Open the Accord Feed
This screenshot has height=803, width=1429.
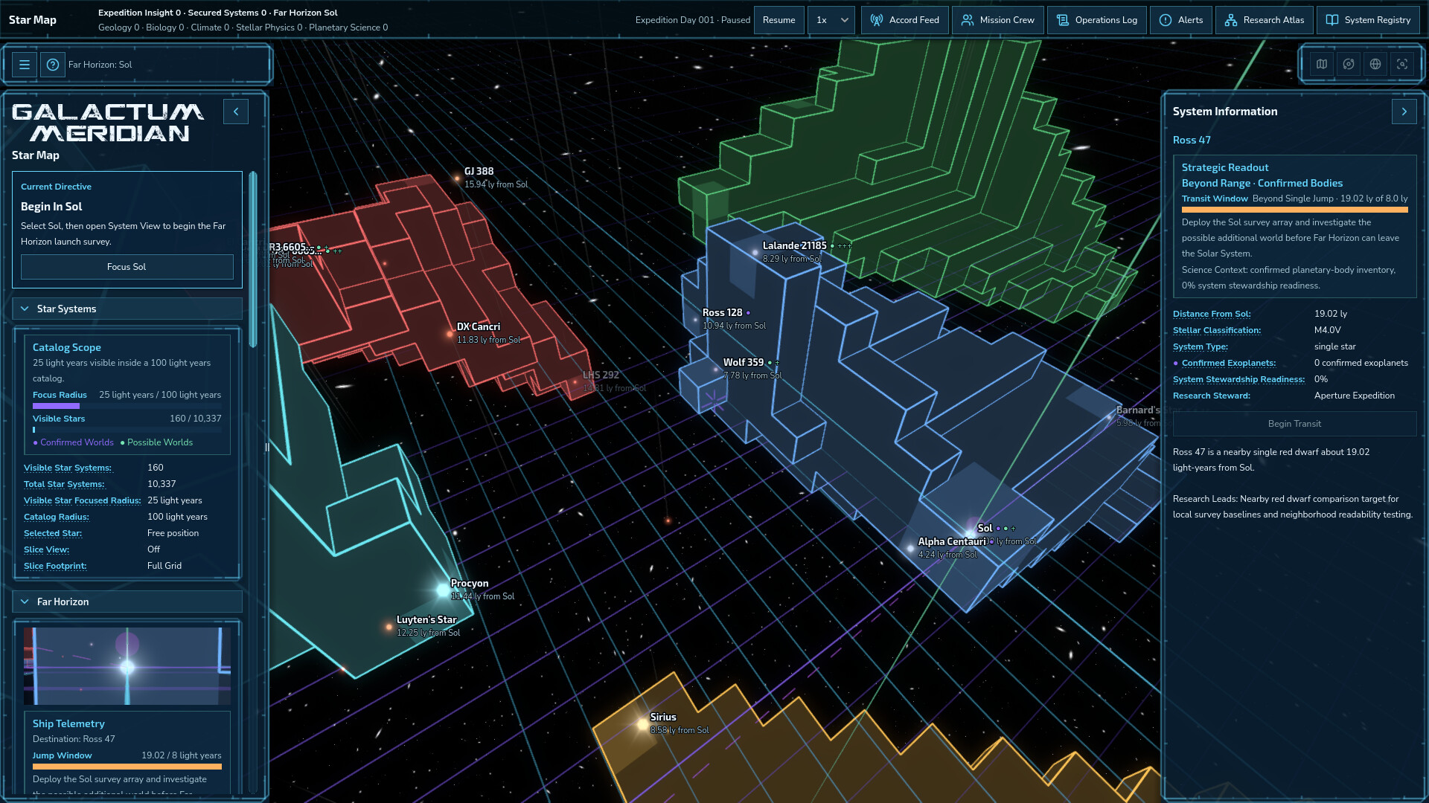click(905, 20)
